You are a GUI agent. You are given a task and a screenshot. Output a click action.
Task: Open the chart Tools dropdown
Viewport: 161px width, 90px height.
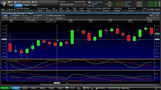coord(41,18)
